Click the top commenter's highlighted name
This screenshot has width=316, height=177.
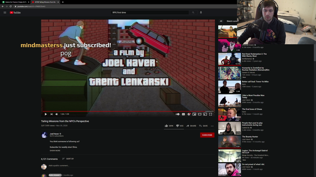55,175
